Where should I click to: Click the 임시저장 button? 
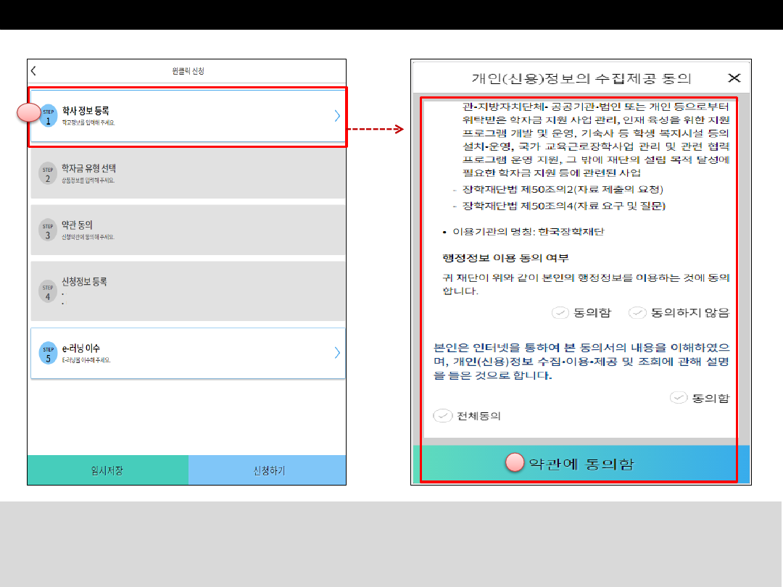(x=108, y=470)
